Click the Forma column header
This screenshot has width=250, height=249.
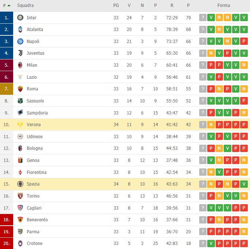pyautogui.click(x=224, y=5)
